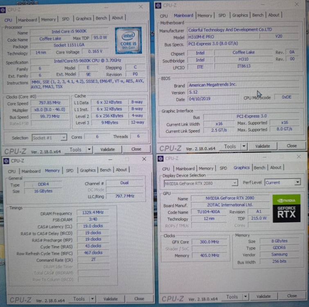Viewport: 309px width, 307px height.
Task: Click the Close button in the Mainboard window
Action: click(x=292, y=146)
